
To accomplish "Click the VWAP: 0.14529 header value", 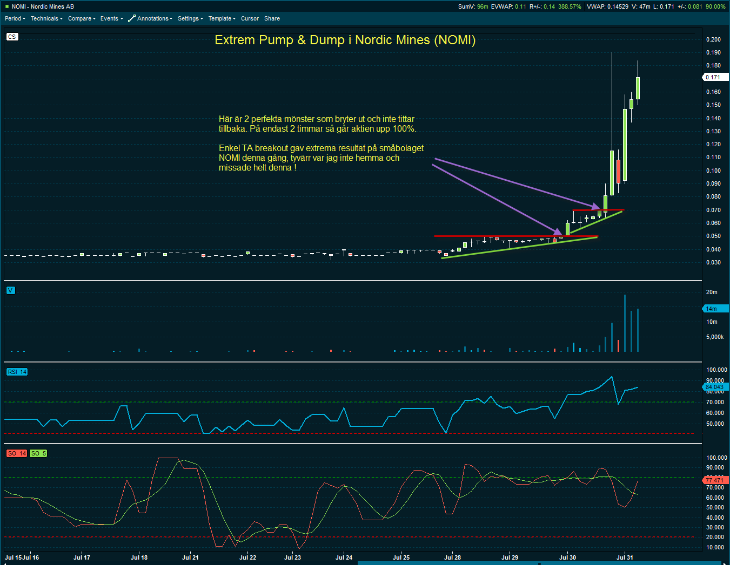I will click(x=607, y=6).
